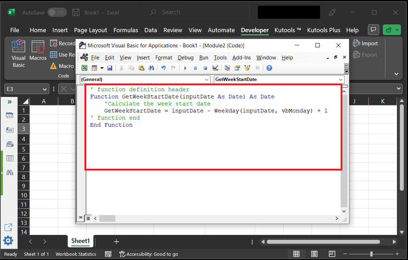Stop execution with the Reset square icon

click(205, 68)
